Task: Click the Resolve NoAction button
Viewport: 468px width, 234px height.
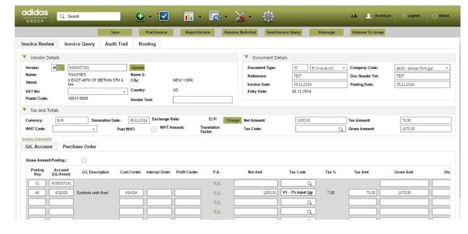Action: pos(240,32)
